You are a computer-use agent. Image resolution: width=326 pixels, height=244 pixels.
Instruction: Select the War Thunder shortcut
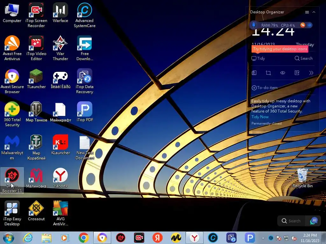click(60, 48)
